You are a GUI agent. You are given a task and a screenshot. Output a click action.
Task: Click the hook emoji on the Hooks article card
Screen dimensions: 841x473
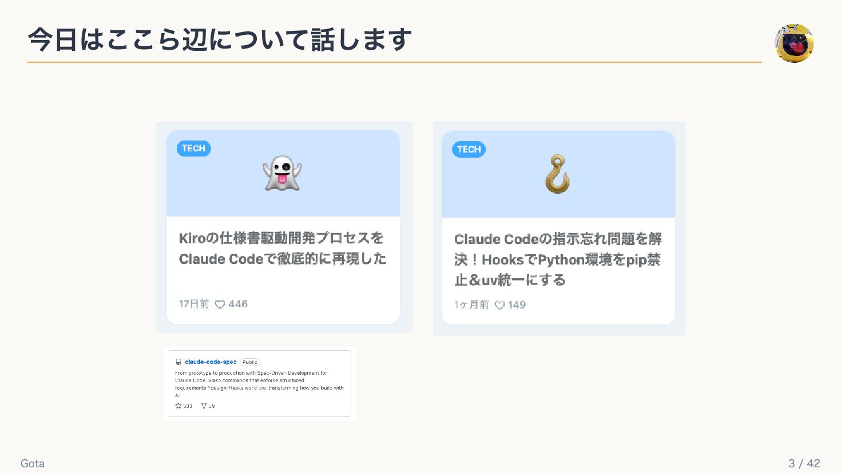(557, 174)
